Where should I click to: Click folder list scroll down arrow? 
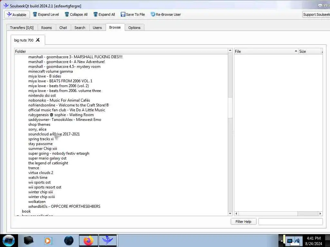[x=230, y=214]
